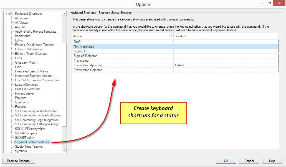Click the Shortcut column header
The height and width of the screenshot is (167, 286).
[x=226, y=36]
